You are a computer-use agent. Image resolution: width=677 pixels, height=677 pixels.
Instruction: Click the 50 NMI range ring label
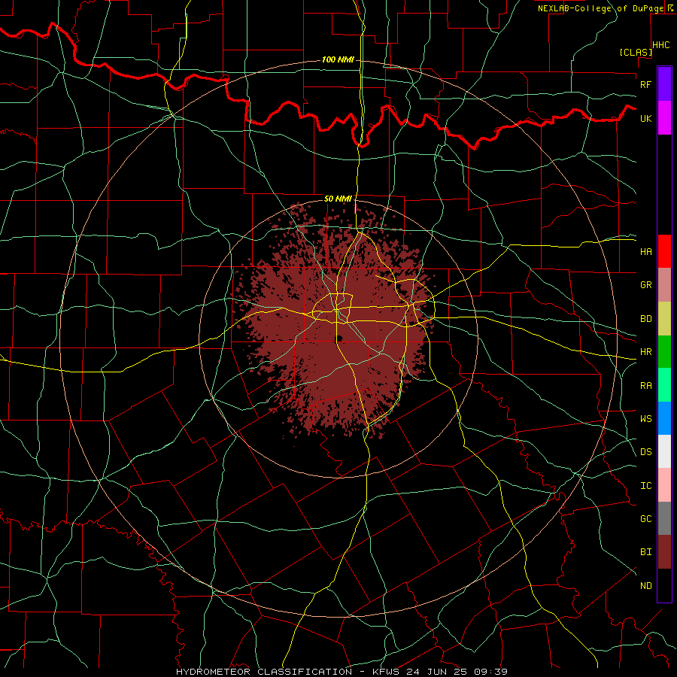pyautogui.click(x=338, y=199)
